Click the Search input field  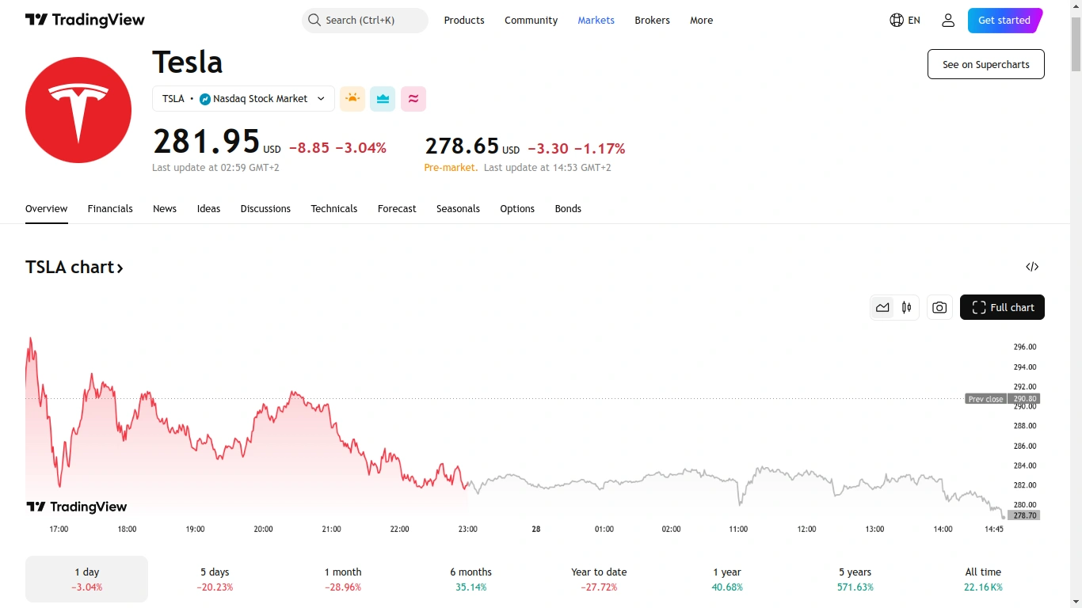click(364, 21)
